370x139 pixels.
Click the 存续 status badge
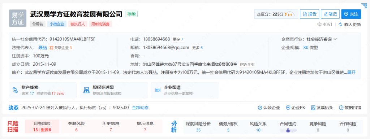[131, 14]
